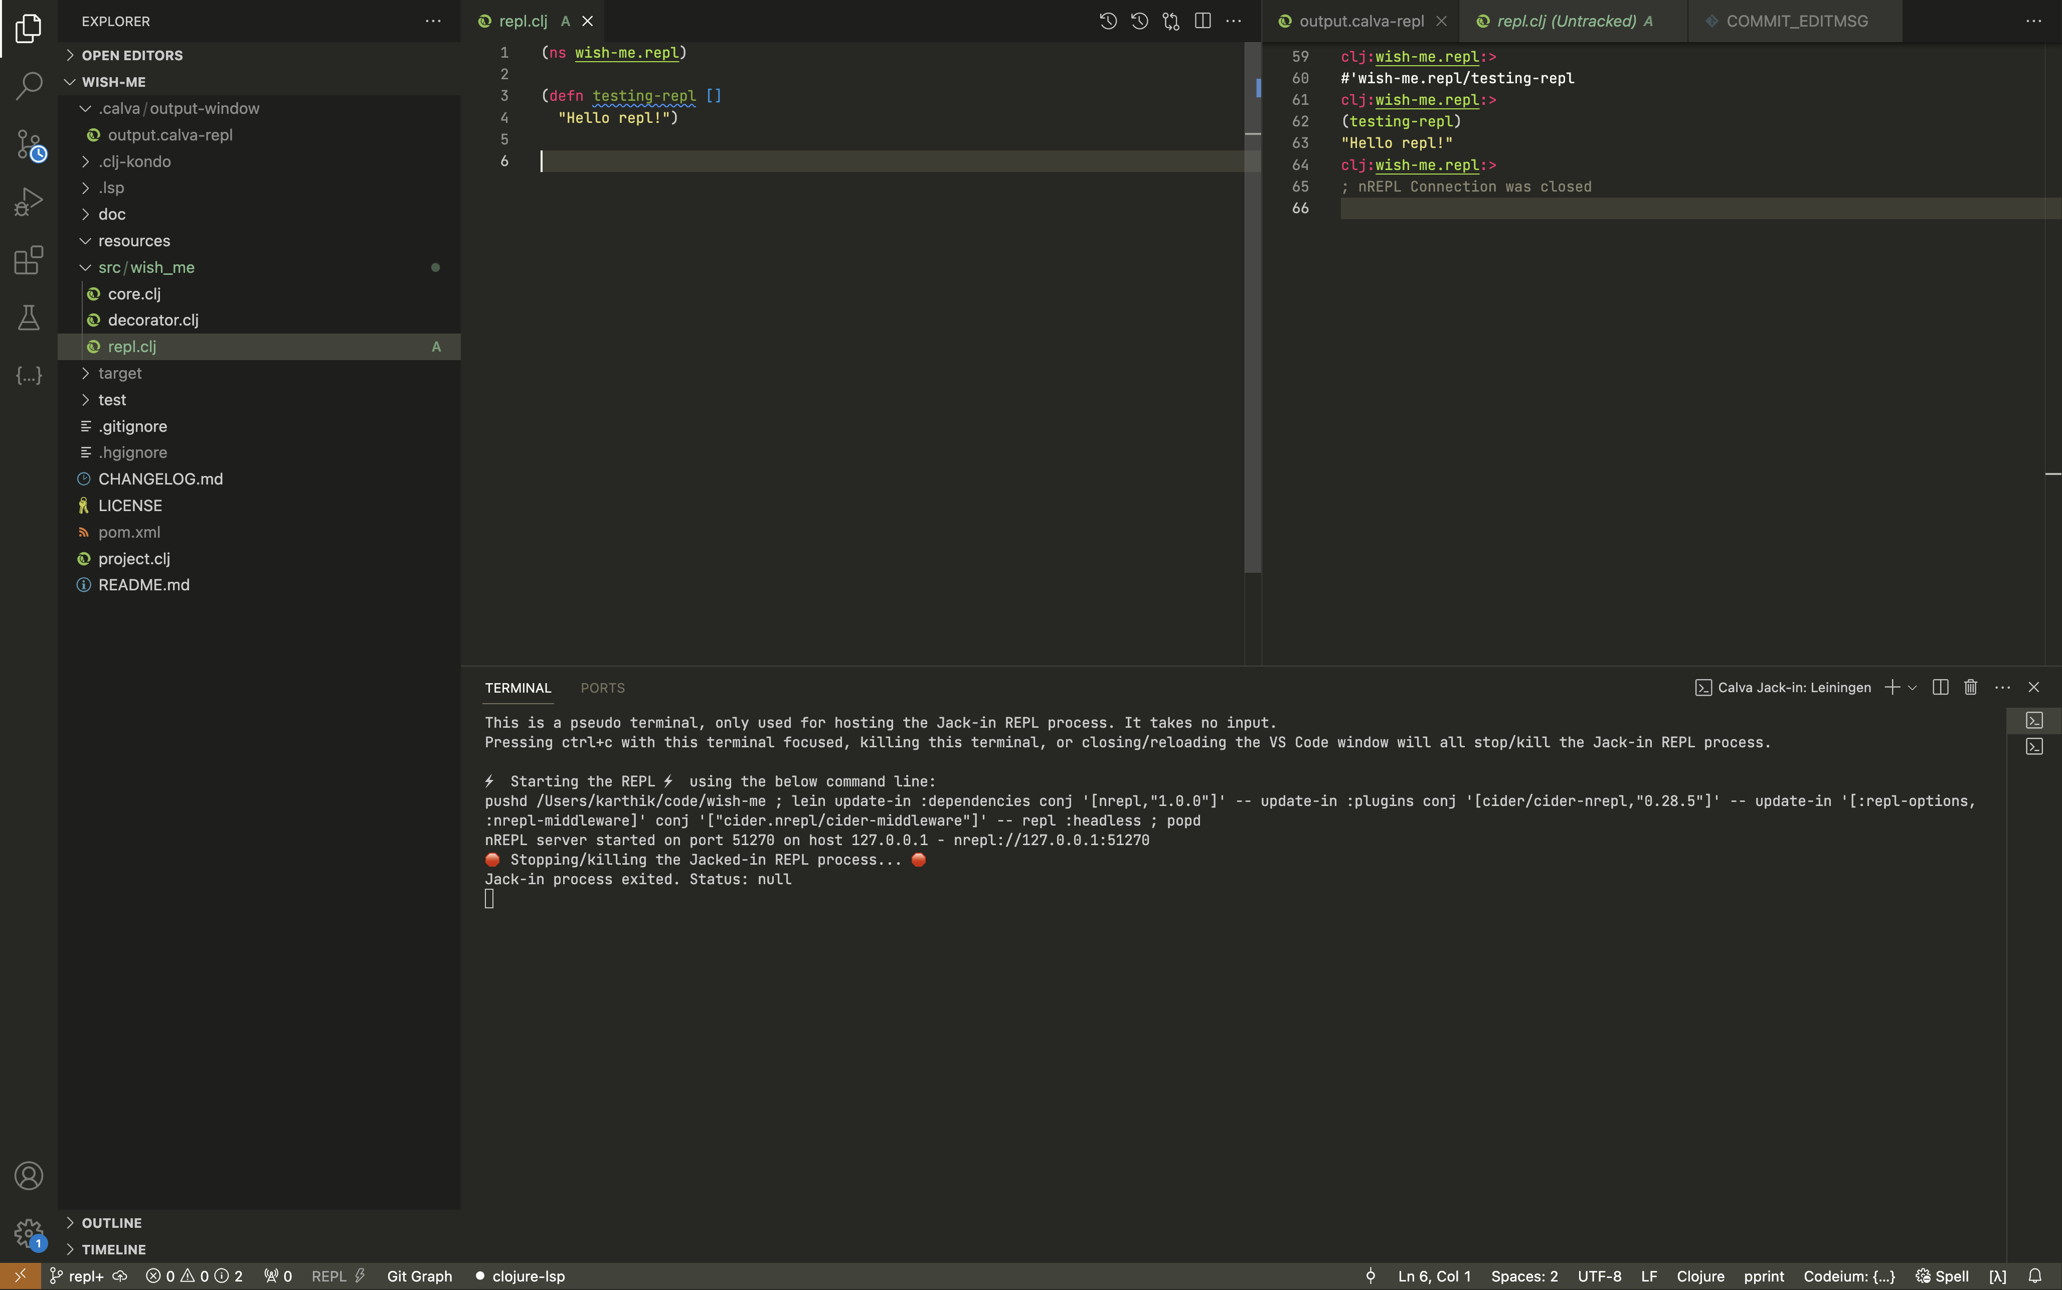Change the Spaces: 2 indentation
The height and width of the screenshot is (1290, 2062).
point(1524,1276)
